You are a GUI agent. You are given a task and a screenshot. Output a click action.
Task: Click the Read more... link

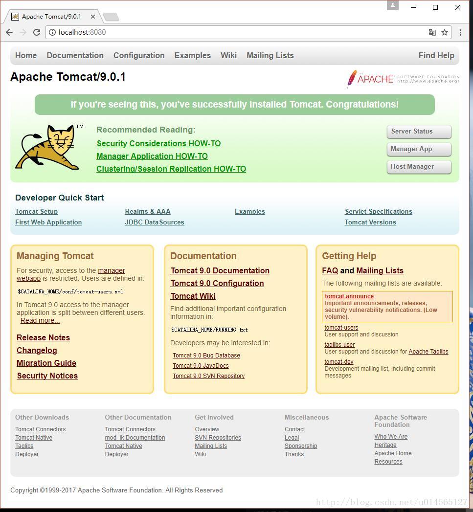40,321
